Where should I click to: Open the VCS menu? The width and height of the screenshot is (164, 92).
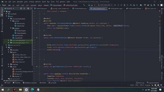point(57,2)
